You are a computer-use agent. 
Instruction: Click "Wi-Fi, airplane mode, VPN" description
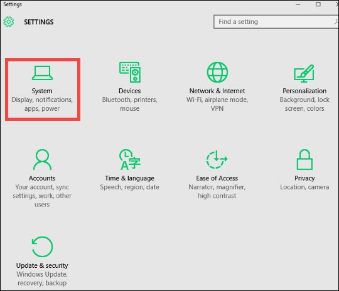tap(217, 104)
